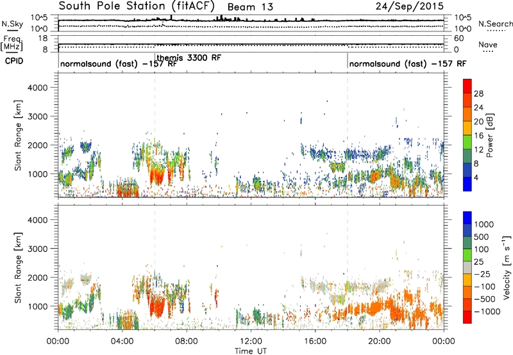513x355 pixels.
Task: Select the "themis 3300 RF" CPID label
Action: (x=189, y=58)
